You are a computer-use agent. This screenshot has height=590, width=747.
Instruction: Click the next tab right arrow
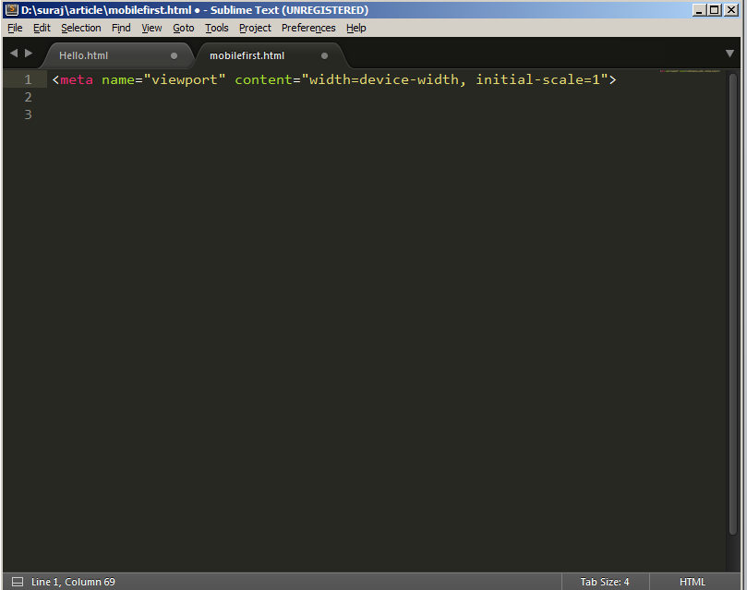point(29,54)
